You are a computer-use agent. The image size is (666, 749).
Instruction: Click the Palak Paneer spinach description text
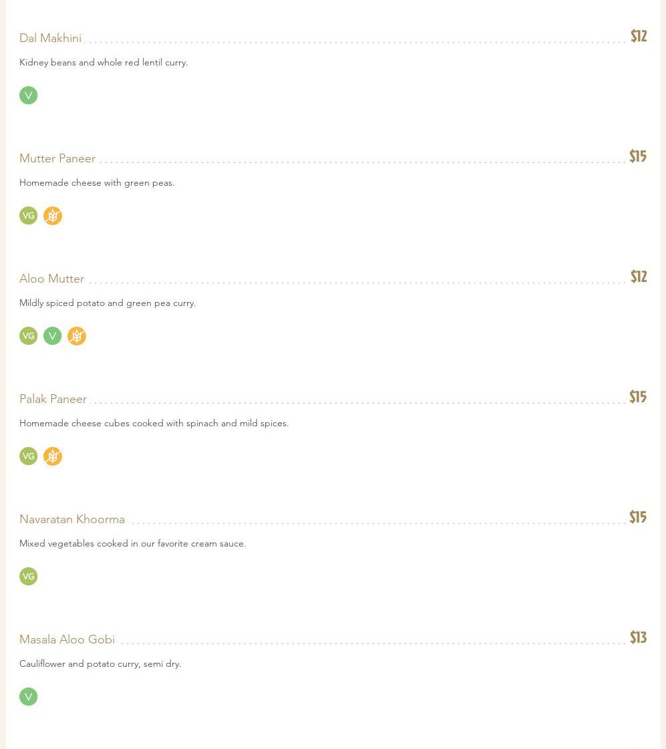coord(154,423)
